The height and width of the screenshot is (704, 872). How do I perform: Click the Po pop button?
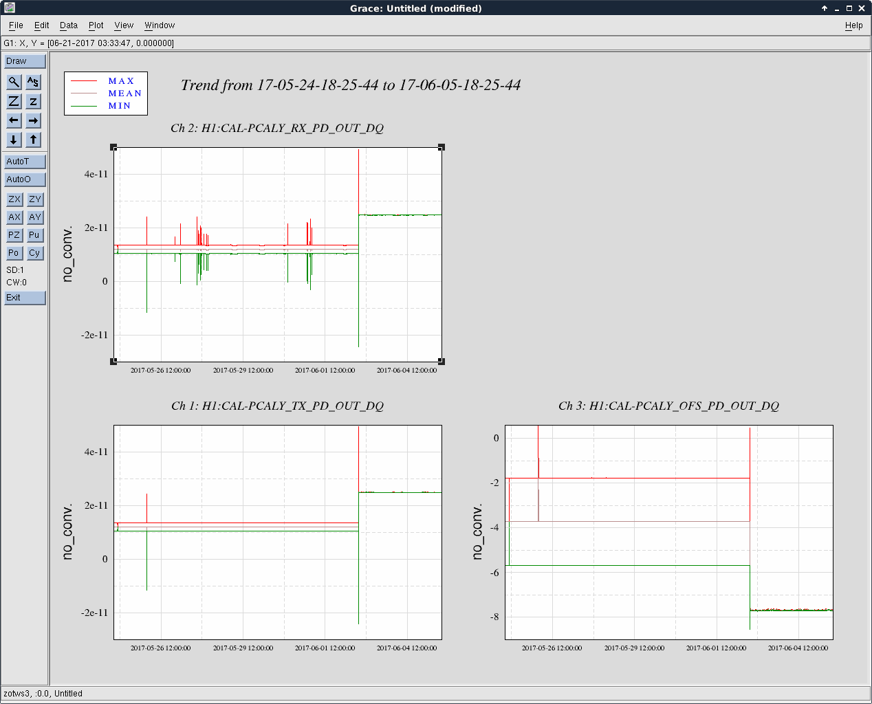click(x=14, y=253)
